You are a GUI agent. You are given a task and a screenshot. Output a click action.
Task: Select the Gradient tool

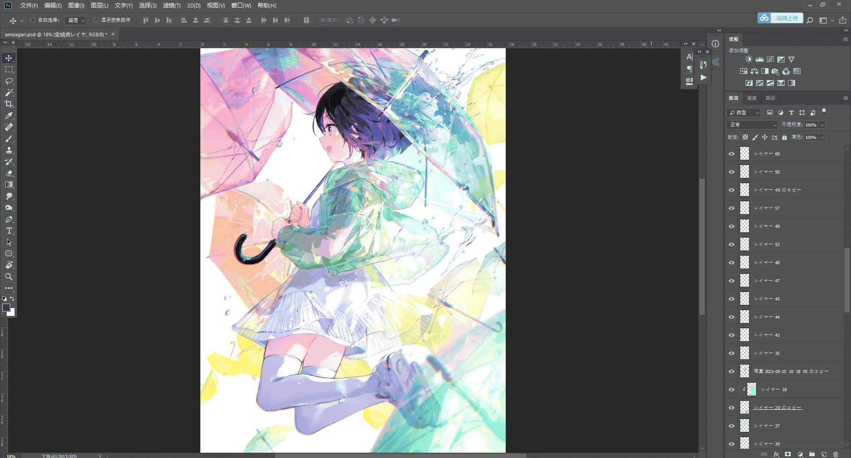pyautogui.click(x=9, y=185)
